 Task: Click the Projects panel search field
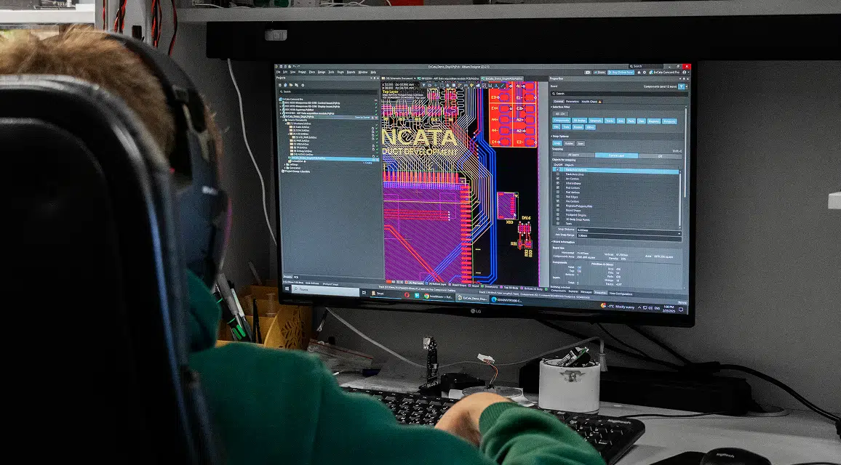(x=328, y=92)
